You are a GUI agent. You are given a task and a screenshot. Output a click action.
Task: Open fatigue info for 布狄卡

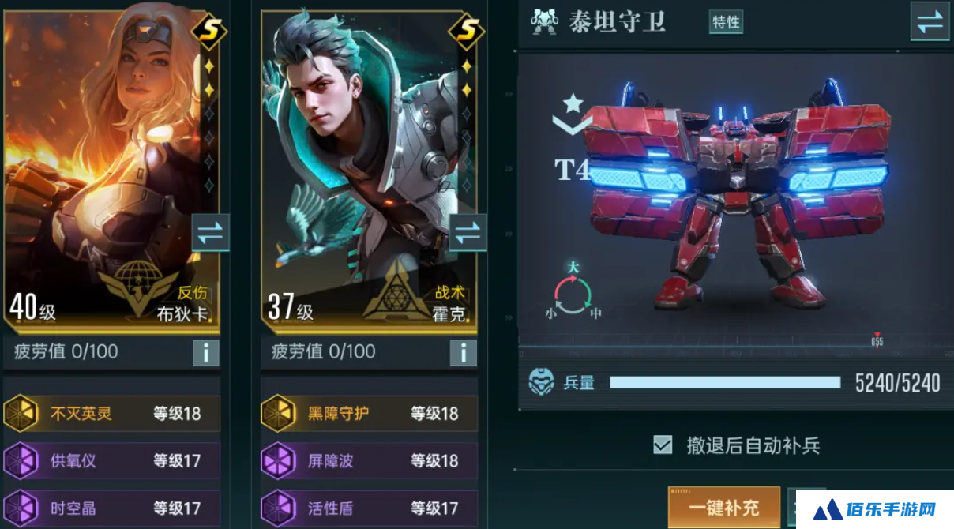click(206, 352)
